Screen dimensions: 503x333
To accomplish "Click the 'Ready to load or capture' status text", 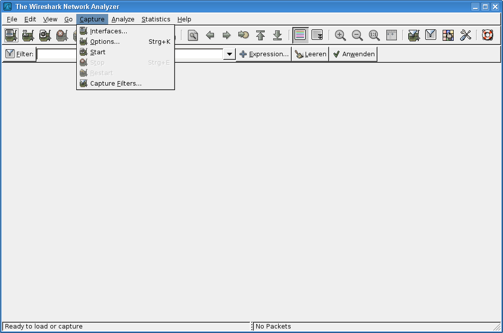I will pyautogui.click(x=44, y=326).
